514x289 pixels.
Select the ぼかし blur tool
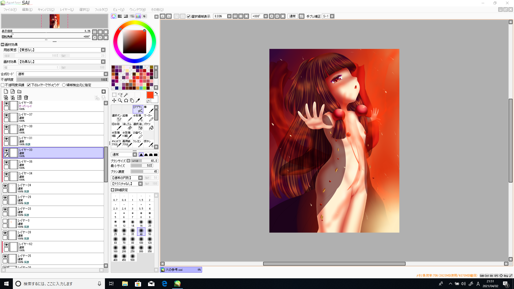click(x=149, y=143)
